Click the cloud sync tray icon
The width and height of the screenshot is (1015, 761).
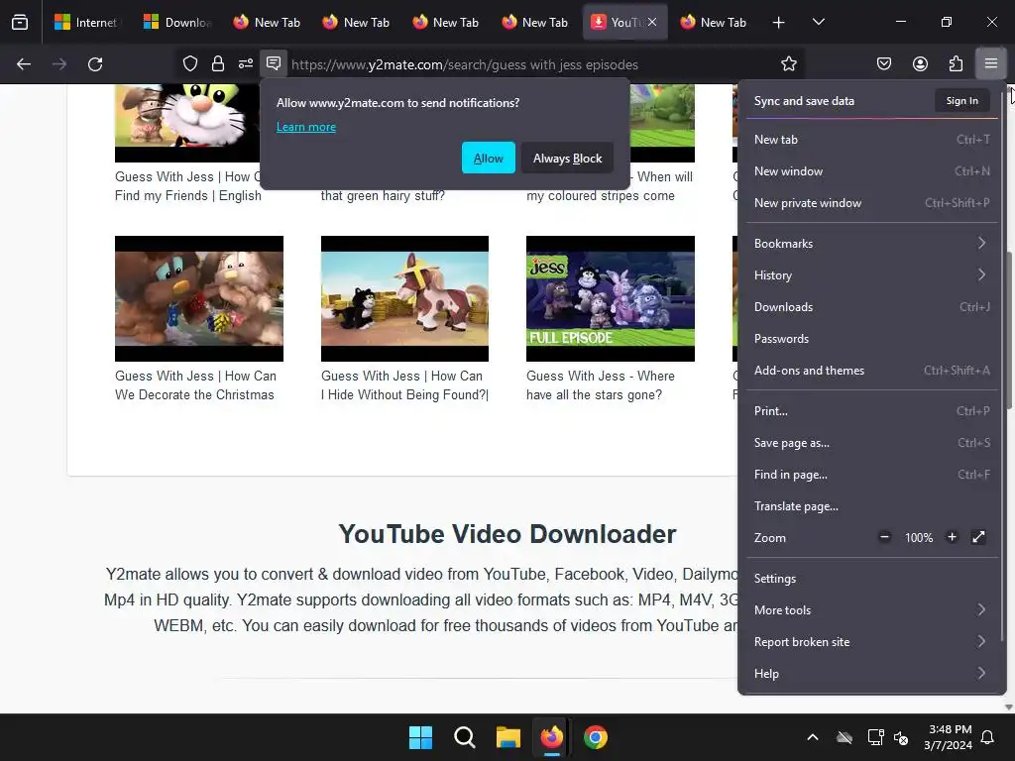pos(845,737)
